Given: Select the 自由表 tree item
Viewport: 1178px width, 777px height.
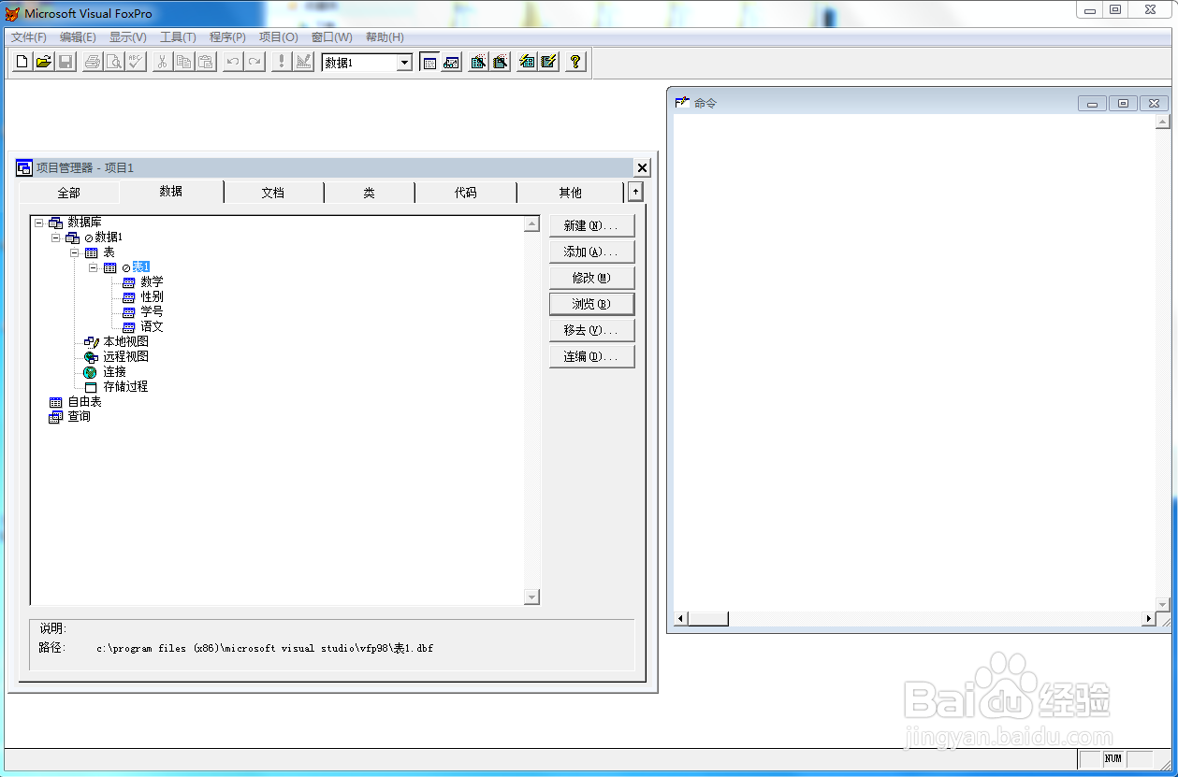Looking at the screenshot, I should click(x=84, y=402).
